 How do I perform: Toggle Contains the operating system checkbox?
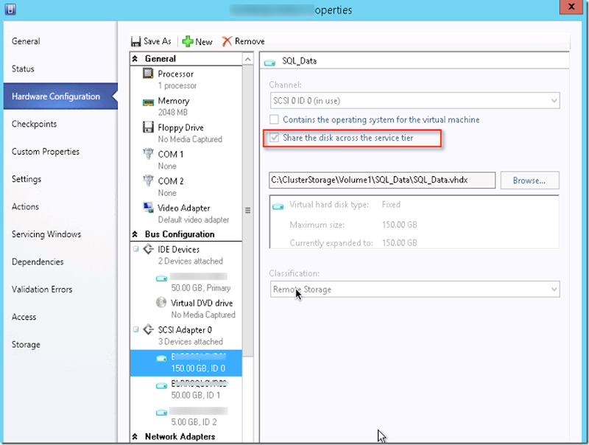coord(274,119)
